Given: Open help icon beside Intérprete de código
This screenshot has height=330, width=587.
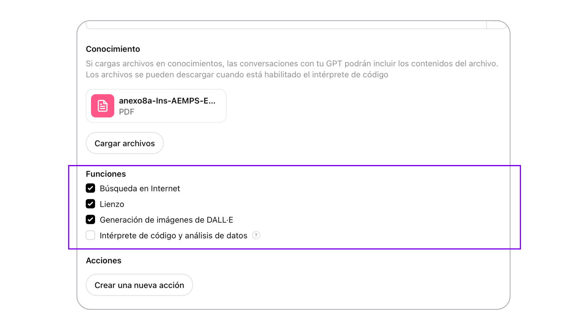Looking at the screenshot, I should 256,235.
